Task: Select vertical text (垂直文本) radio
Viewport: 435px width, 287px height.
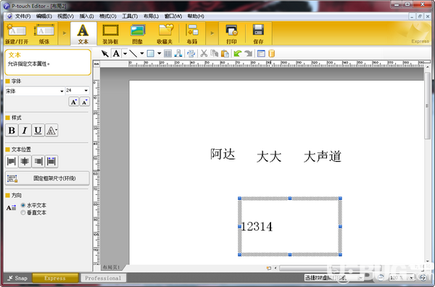Action: coord(23,212)
